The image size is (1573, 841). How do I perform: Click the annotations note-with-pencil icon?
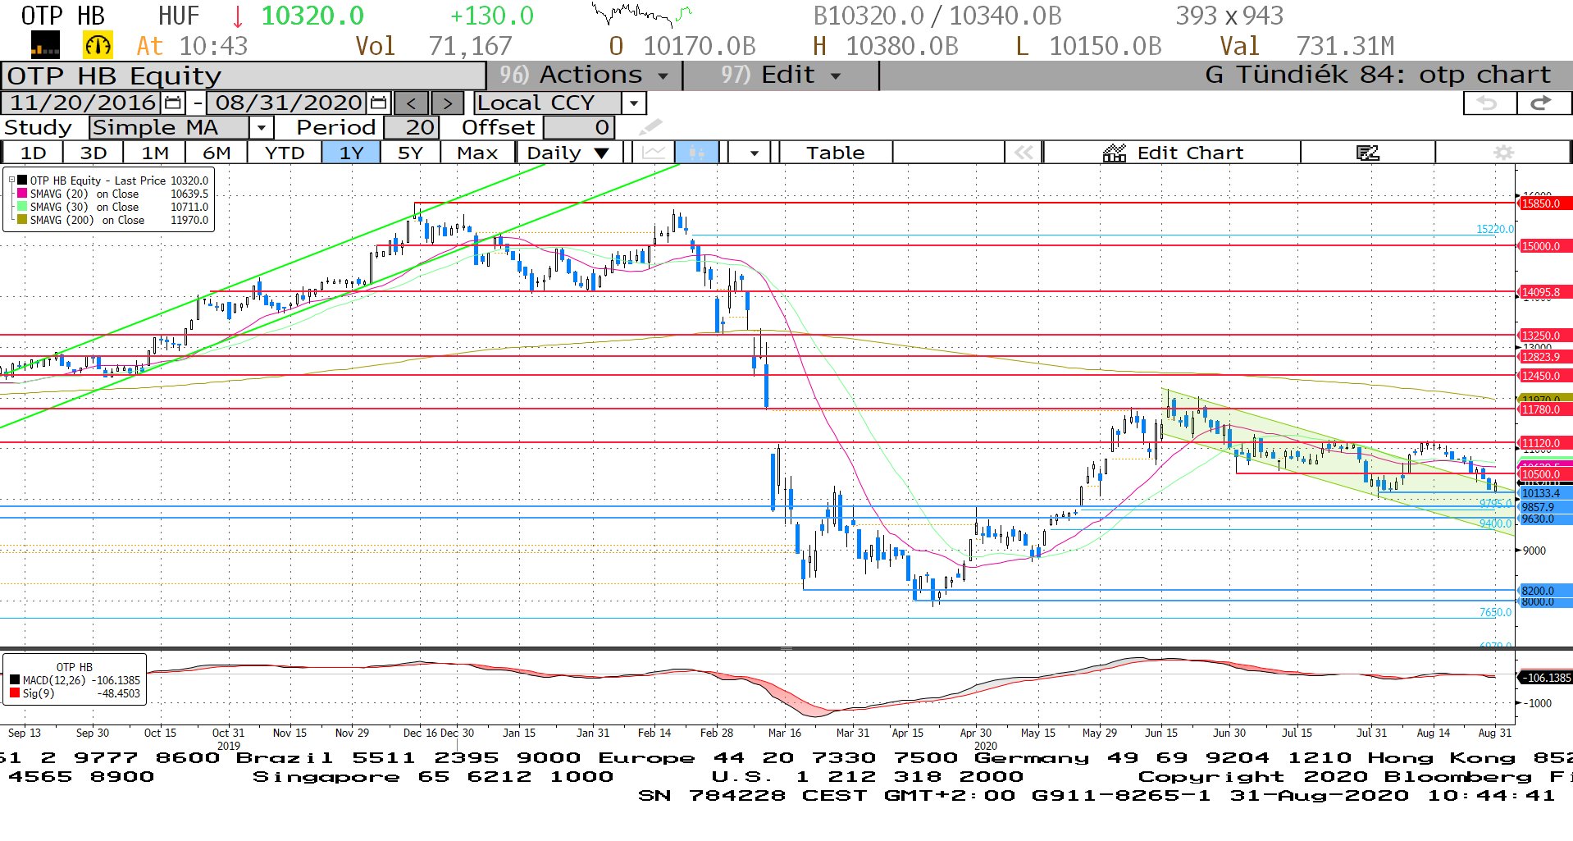point(1367,153)
